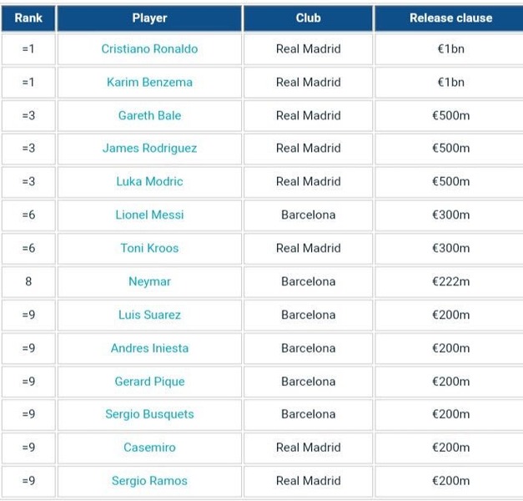Click the Karim Benzema link
Image resolution: width=523 pixels, height=501 pixels.
pos(149,82)
